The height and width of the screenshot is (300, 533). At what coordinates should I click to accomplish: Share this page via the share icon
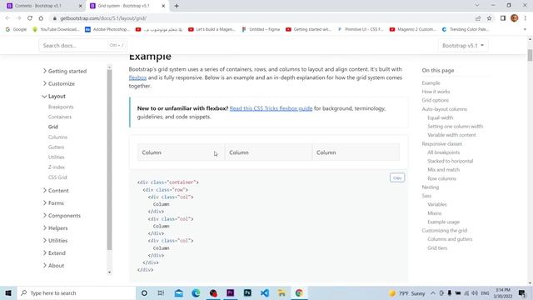pos(478,18)
